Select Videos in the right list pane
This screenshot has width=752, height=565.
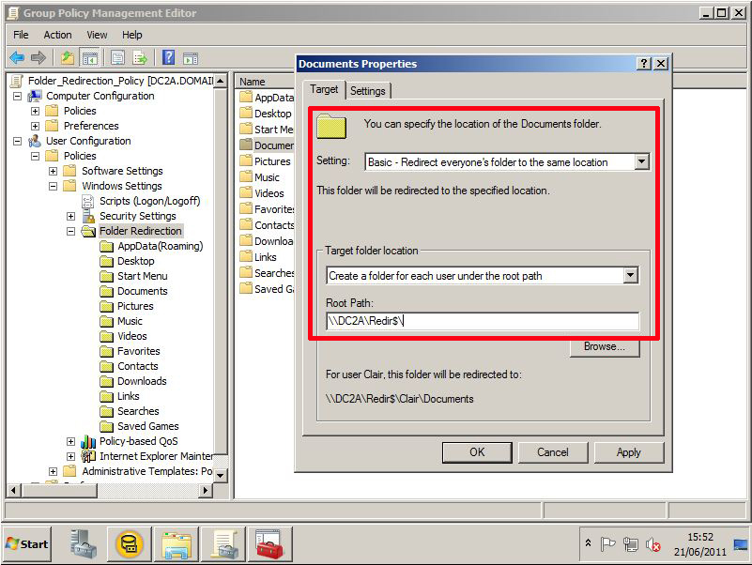point(269,193)
